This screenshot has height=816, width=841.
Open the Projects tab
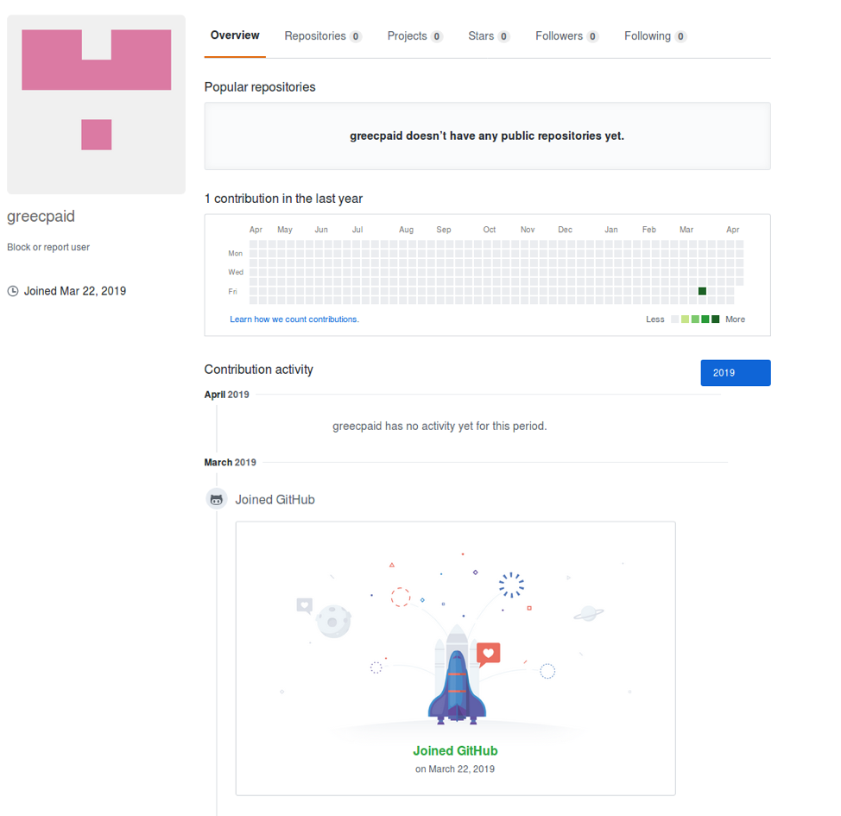(414, 36)
